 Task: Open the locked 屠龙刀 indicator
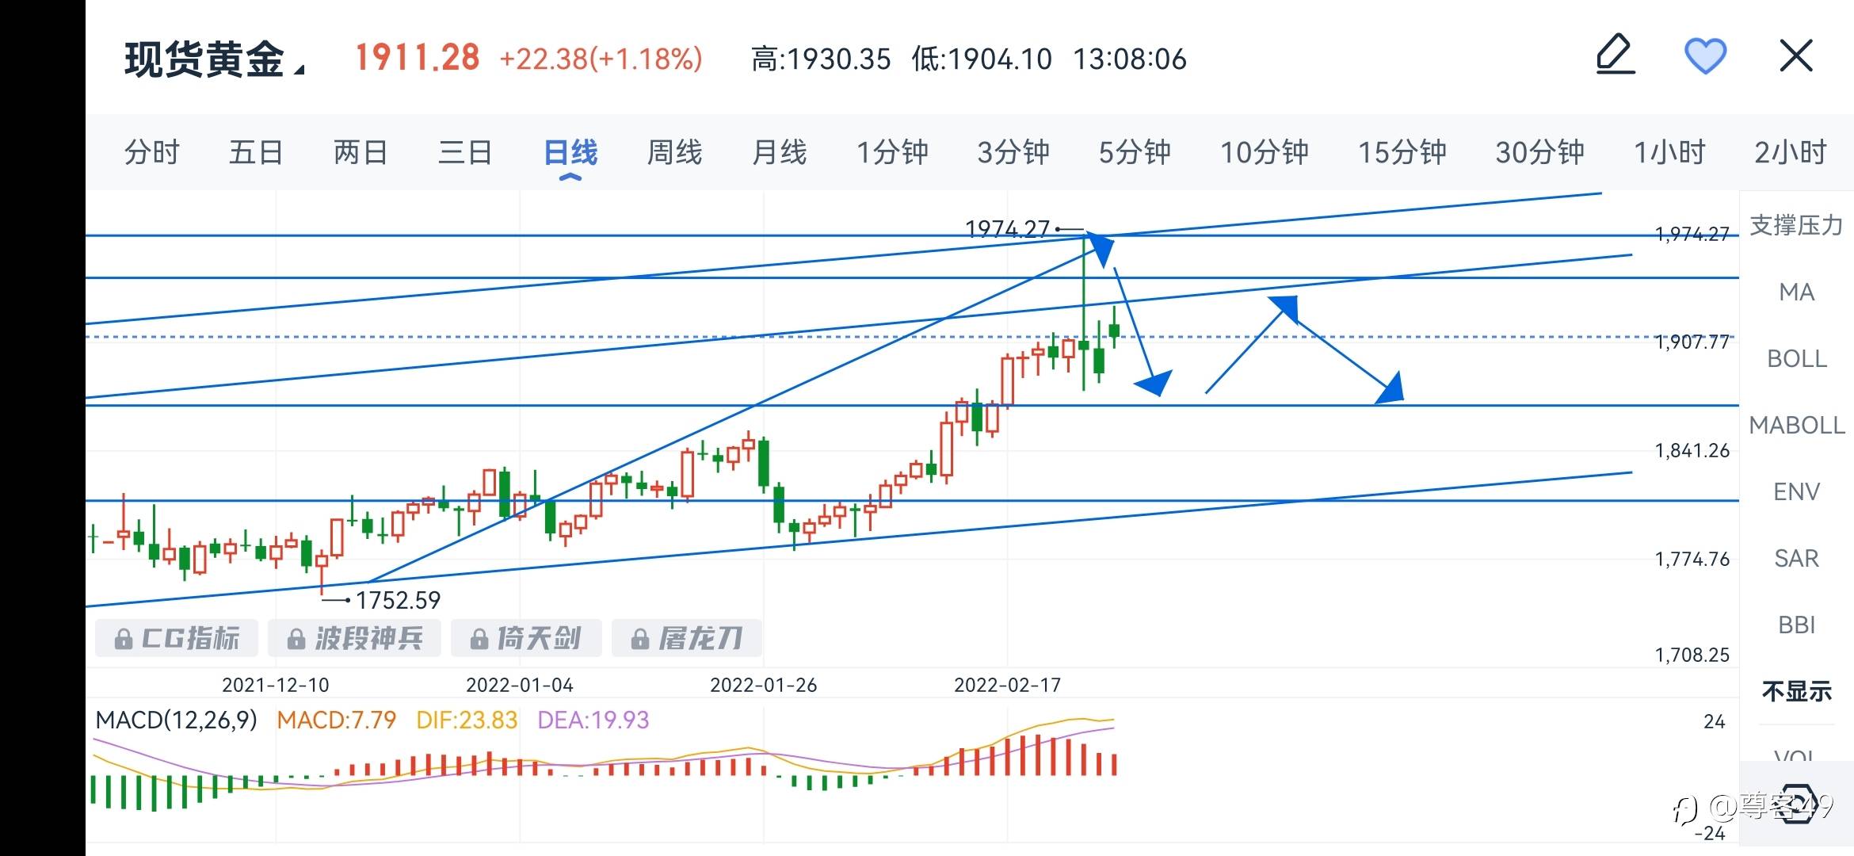coord(687,638)
